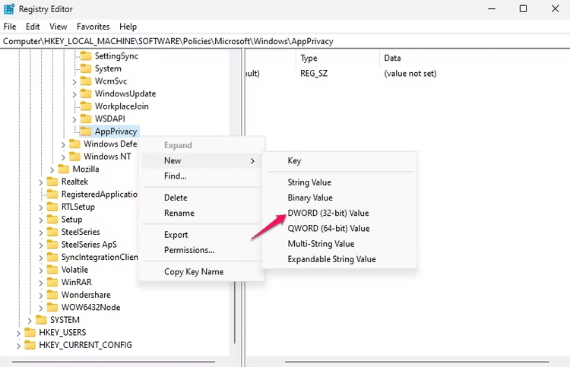
Task: Select Copy Key Name option
Action: [x=194, y=272]
